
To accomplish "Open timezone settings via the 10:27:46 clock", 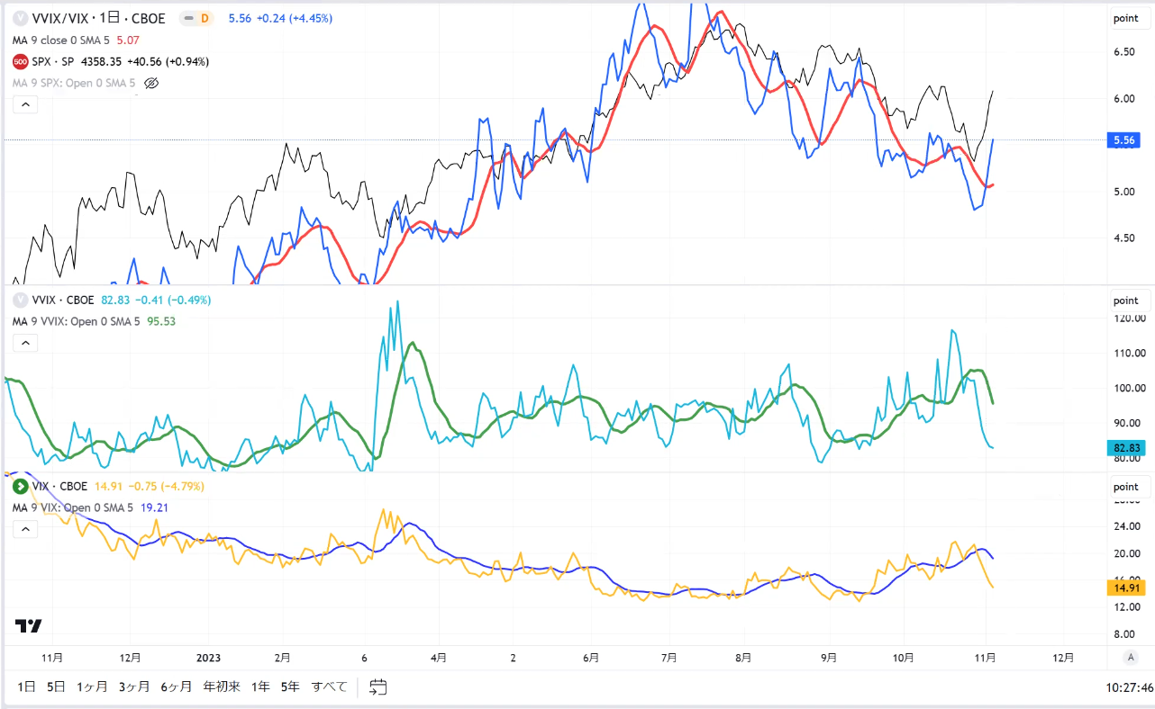I will point(1129,687).
